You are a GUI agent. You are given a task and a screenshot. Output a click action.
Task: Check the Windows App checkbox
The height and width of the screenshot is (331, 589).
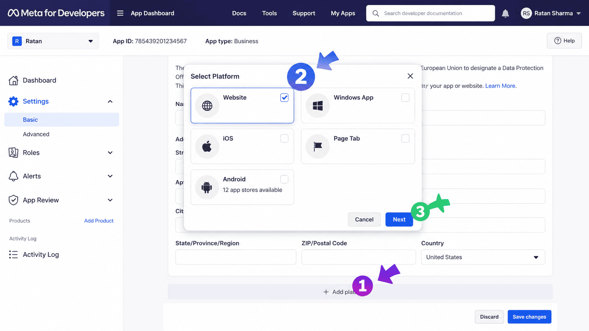[405, 97]
